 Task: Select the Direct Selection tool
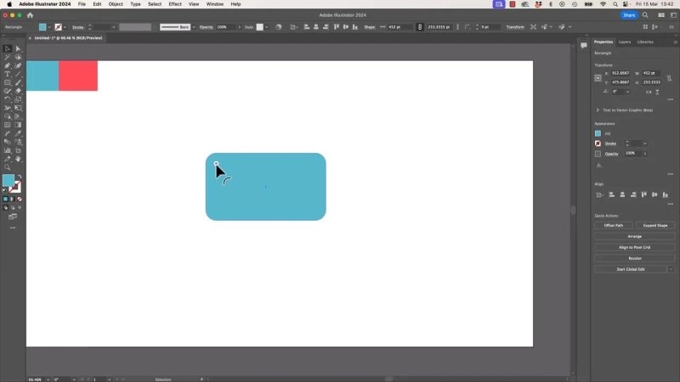(x=18, y=48)
